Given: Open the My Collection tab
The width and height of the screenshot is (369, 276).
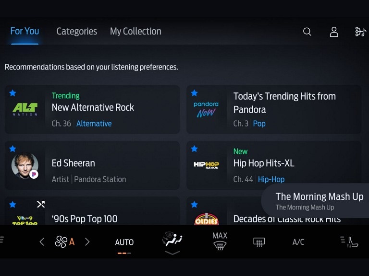Looking at the screenshot, I should point(136,32).
